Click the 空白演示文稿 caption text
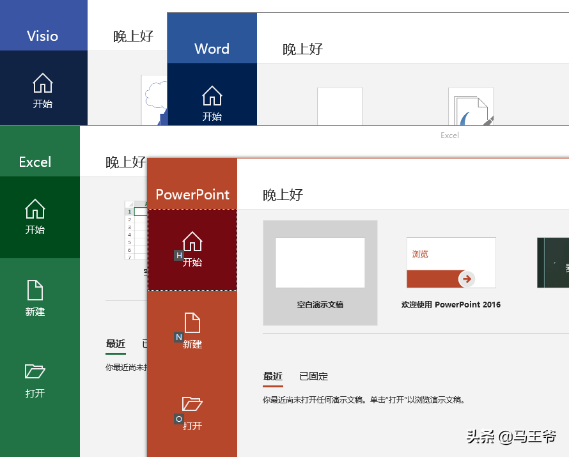The height and width of the screenshot is (457, 569). click(320, 305)
